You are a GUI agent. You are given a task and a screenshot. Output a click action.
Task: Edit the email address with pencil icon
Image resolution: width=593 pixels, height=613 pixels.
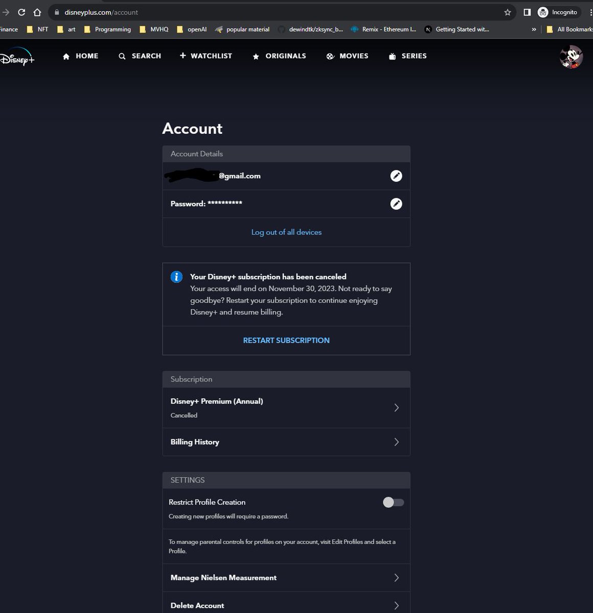click(x=396, y=176)
